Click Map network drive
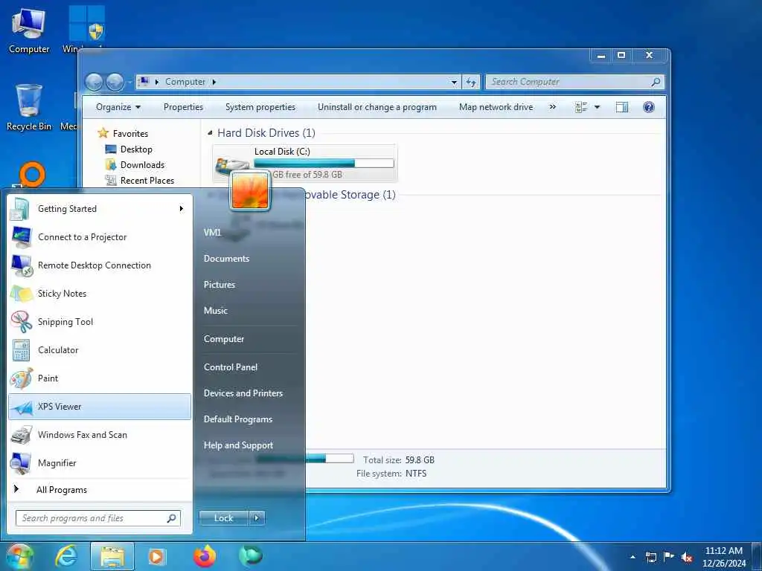Image resolution: width=762 pixels, height=571 pixels. 496,107
